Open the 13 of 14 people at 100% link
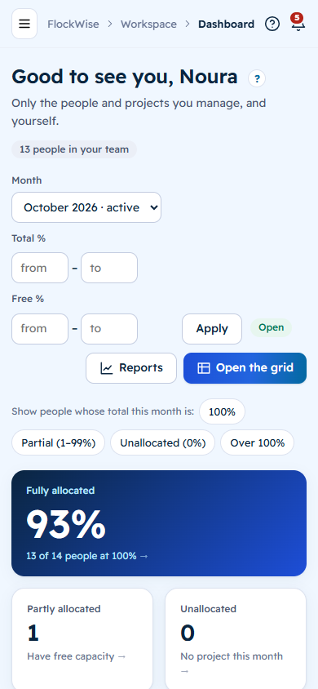318x689 pixels. coord(87,556)
